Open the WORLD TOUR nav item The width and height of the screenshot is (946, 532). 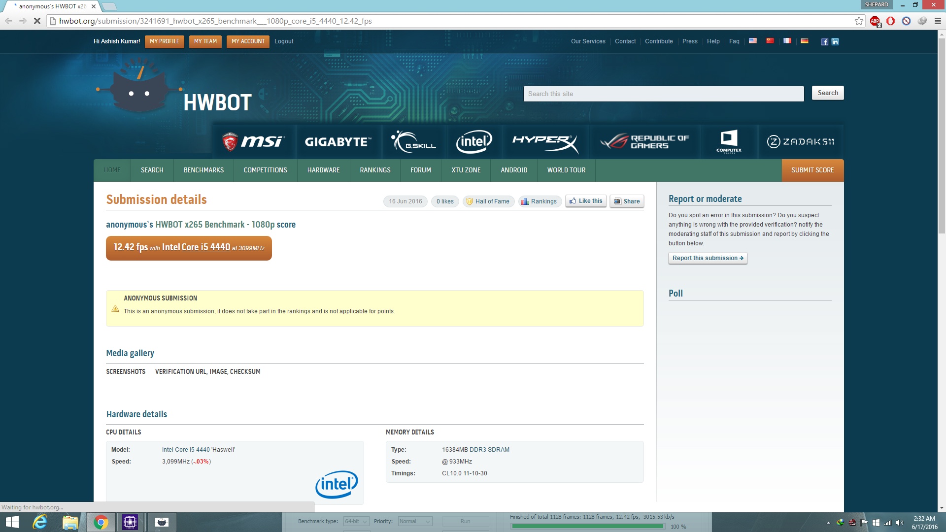(x=566, y=170)
